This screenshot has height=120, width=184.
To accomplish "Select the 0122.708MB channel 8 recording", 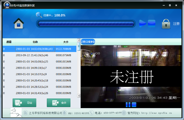I will click(x=40, y=49).
